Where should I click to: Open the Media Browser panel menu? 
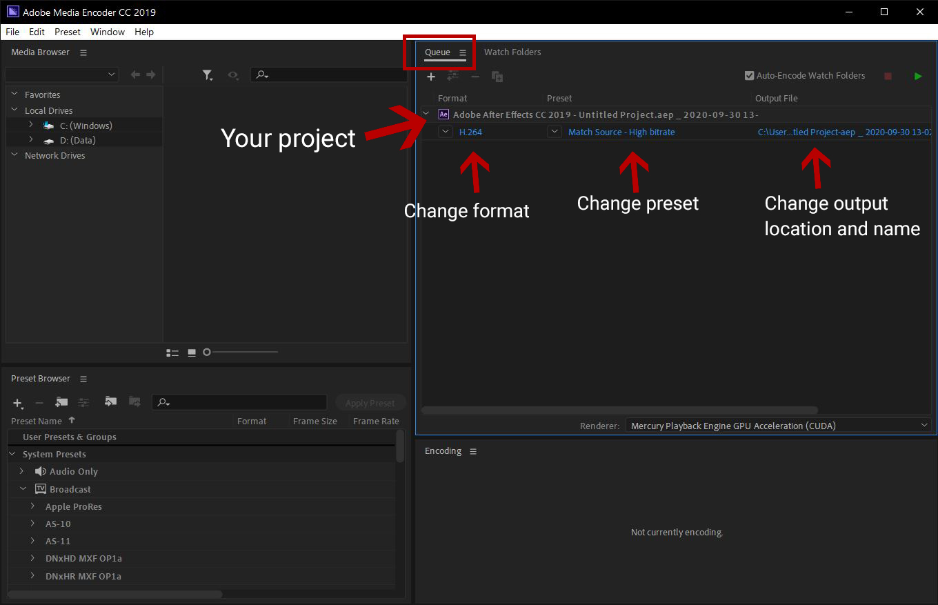pos(83,52)
